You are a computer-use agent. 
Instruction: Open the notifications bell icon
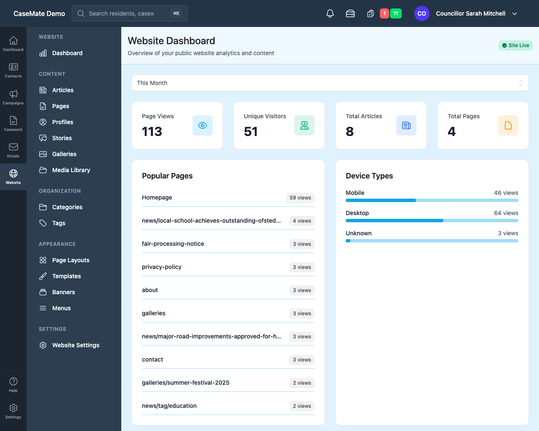pyautogui.click(x=330, y=13)
